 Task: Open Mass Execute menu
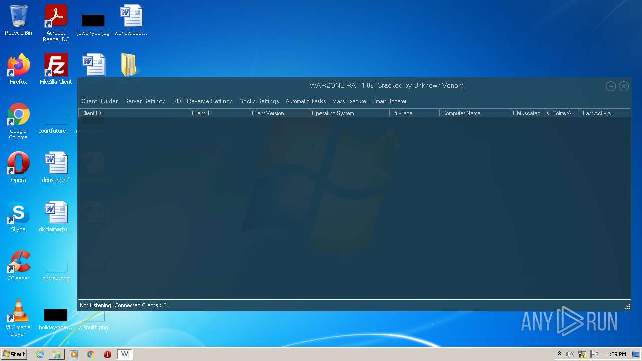point(349,101)
